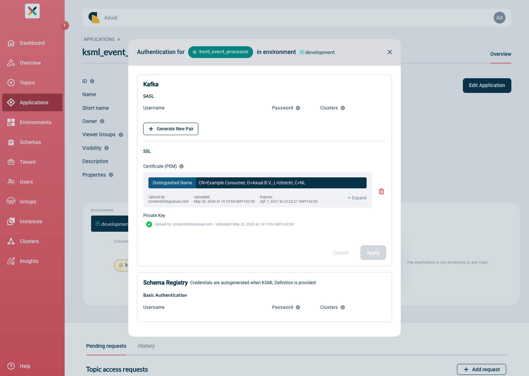This screenshot has width=529, height=376.
Task: Select the development environment tile
Action: pos(110,224)
